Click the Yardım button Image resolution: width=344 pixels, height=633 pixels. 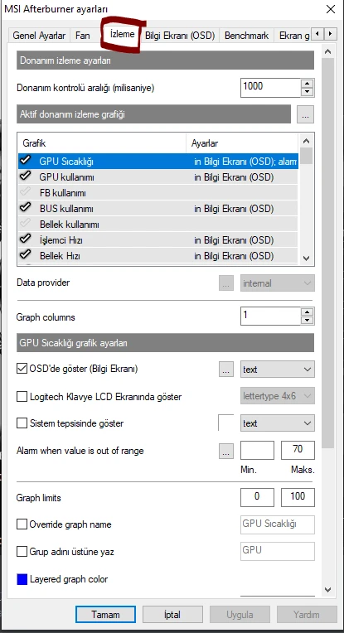coord(307,615)
